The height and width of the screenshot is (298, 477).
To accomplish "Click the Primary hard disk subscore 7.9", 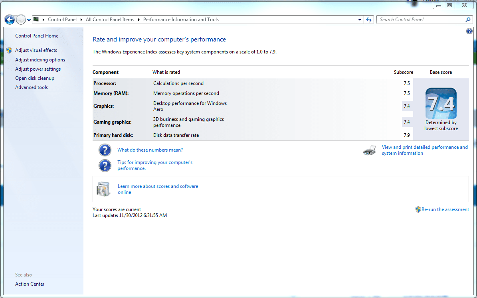I will (407, 135).
